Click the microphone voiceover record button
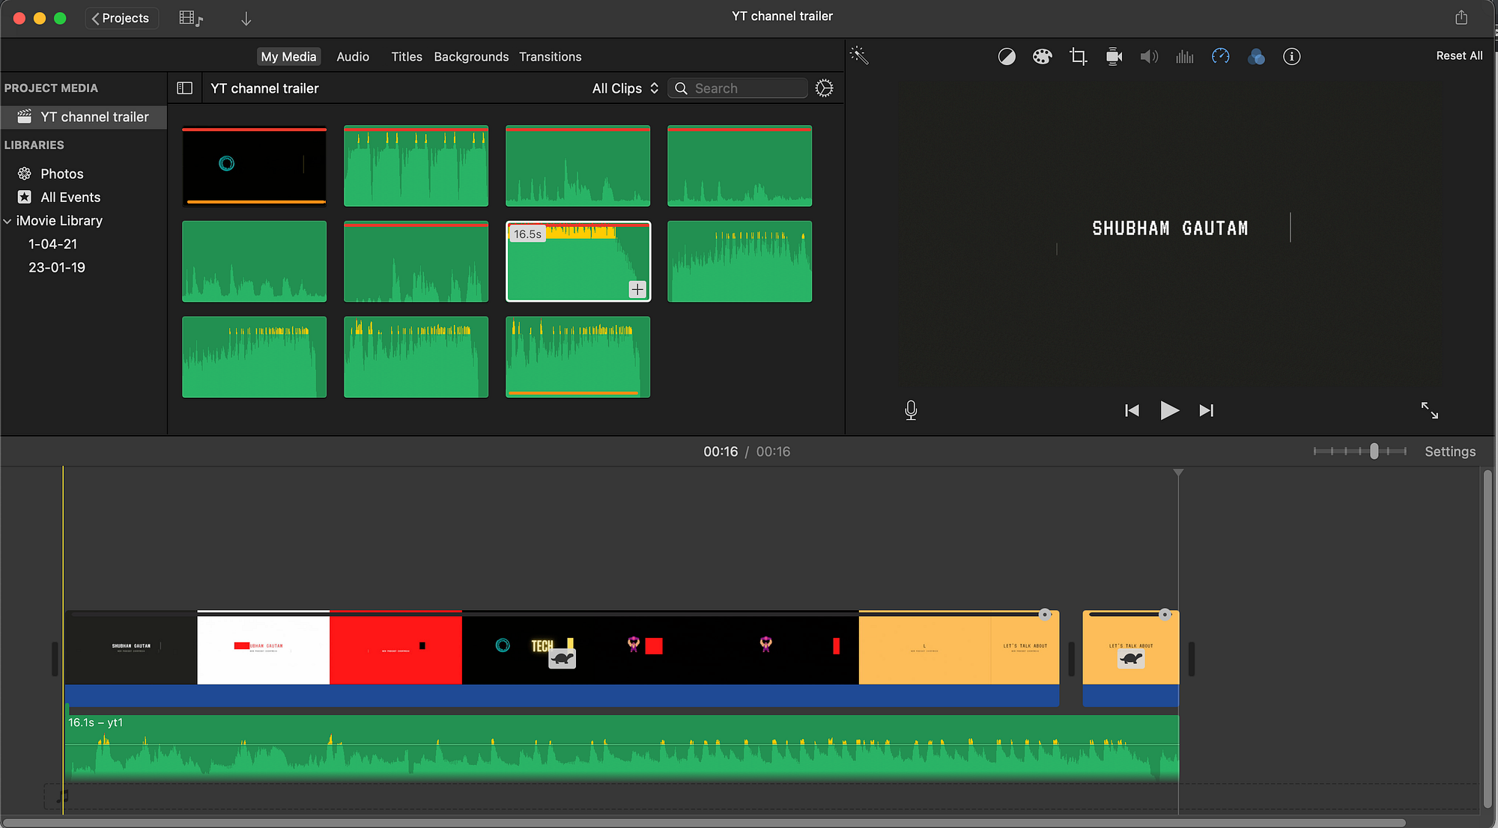The height and width of the screenshot is (828, 1498). 911,410
